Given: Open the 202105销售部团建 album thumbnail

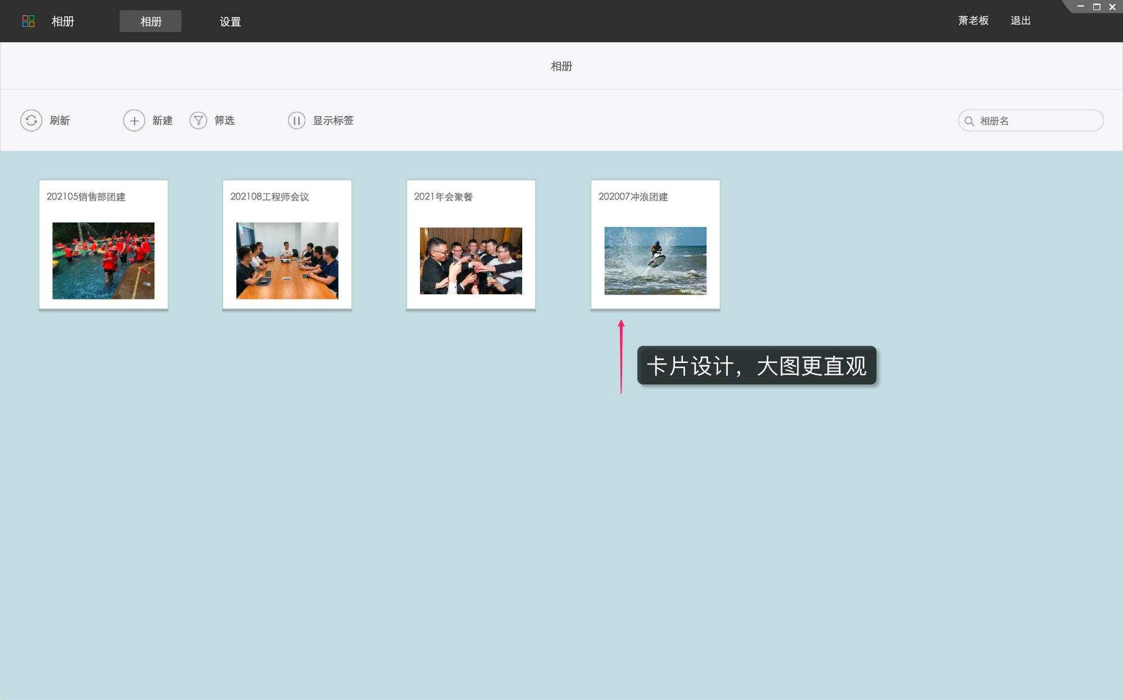Looking at the screenshot, I should pos(103,261).
